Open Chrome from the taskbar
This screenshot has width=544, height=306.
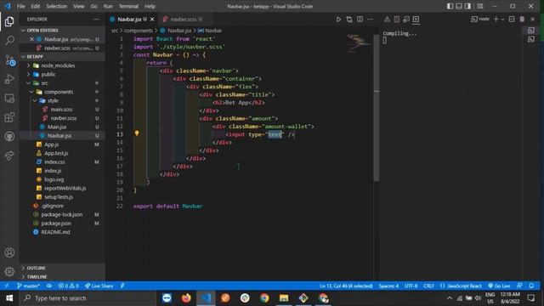click(264, 298)
